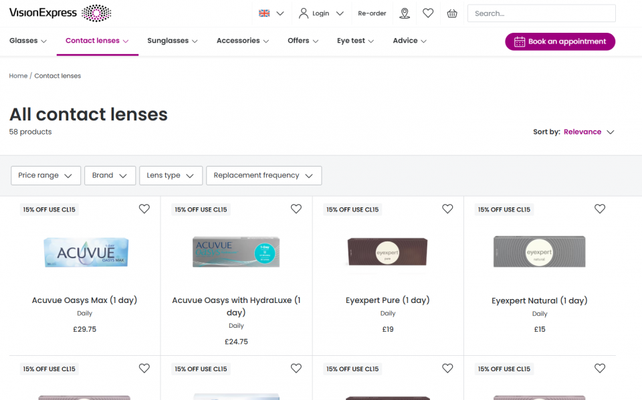Click 15% OFF badge on Acuvue HydraLuxe
This screenshot has width=642, height=400.
coord(201,209)
